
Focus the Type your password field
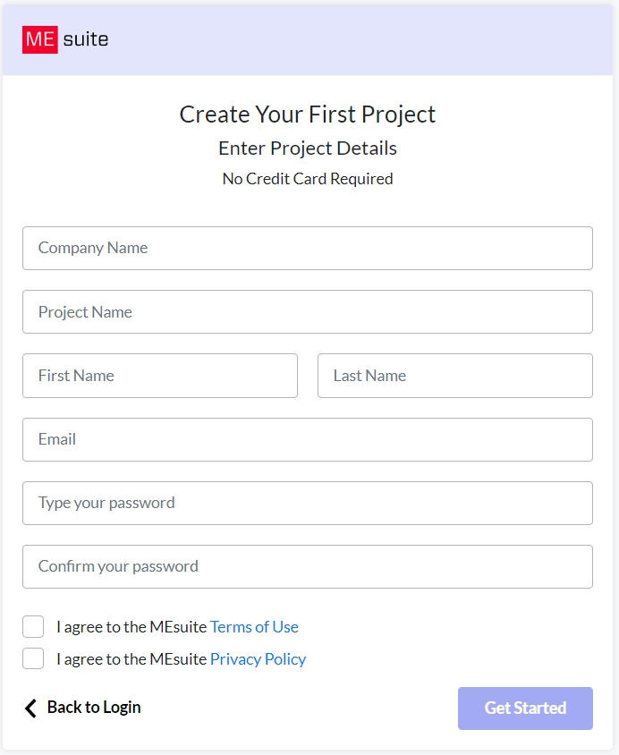point(307,503)
